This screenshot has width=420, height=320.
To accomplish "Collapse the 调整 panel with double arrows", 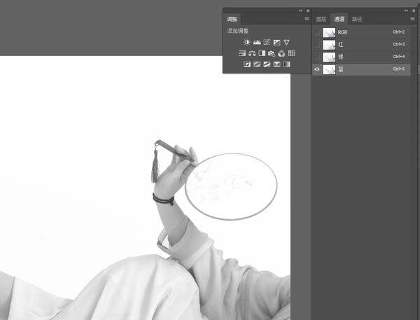I will 300,11.
